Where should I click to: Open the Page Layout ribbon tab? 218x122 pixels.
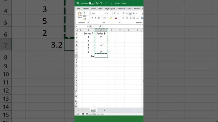click(x=110, y=8)
